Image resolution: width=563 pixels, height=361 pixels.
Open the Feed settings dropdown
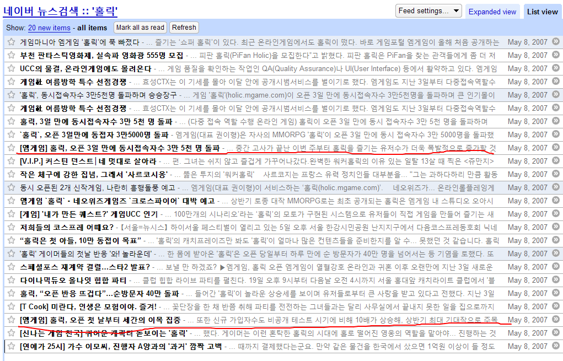coord(428,11)
